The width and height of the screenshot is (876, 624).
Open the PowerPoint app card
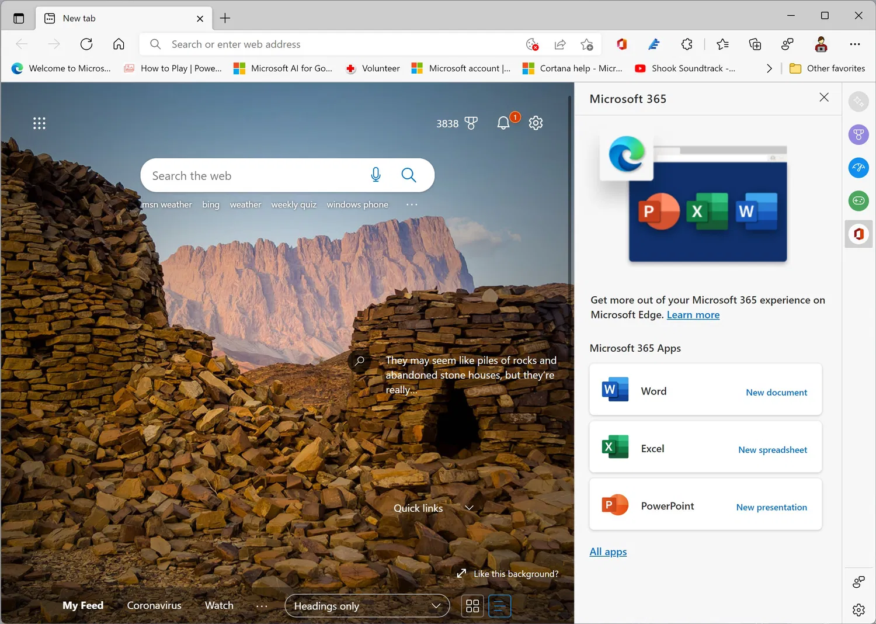point(705,504)
